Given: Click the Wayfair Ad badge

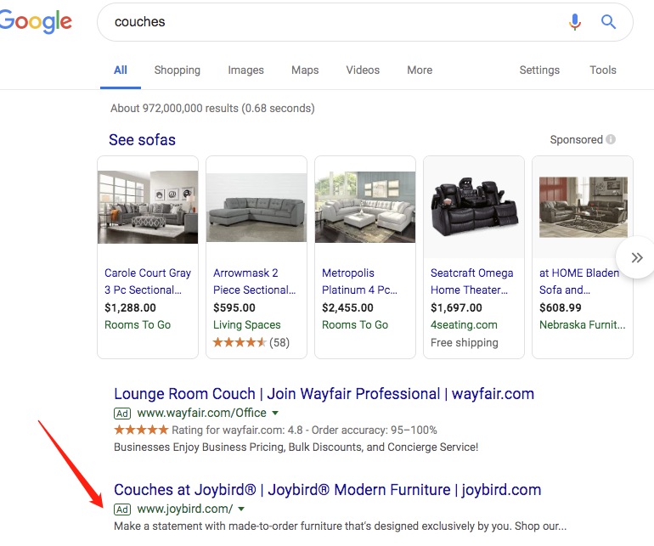Looking at the screenshot, I should pyautogui.click(x=122, y=414).
